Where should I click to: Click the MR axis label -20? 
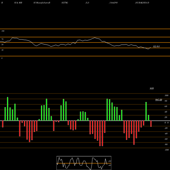[x=166, y=128]
